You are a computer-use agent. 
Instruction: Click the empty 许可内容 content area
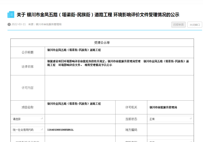(119, 88)
